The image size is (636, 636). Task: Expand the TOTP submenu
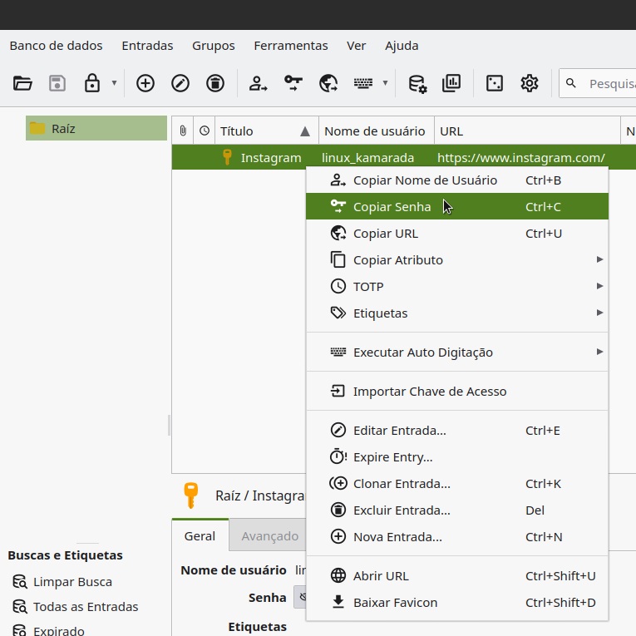tap(457, 286)
